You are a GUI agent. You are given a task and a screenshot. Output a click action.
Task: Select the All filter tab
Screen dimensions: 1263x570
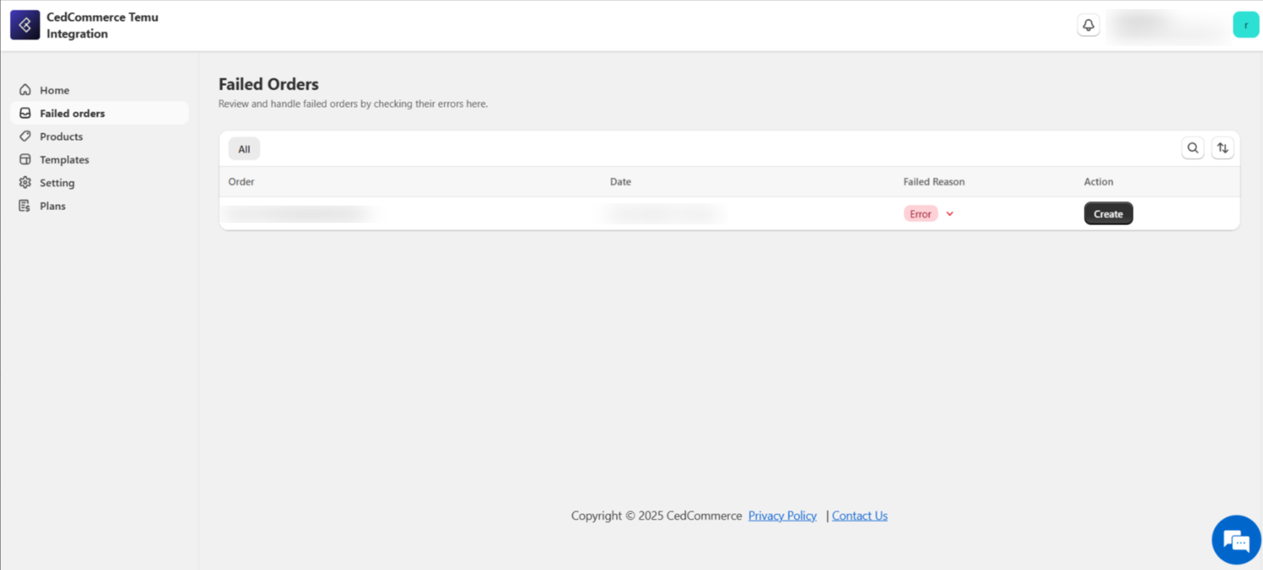click(244, 149)
